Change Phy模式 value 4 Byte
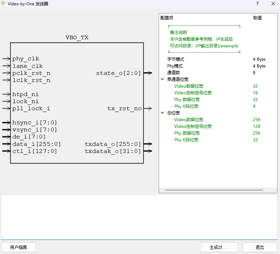The width and height of the screenshot is (280, 254). (259, 66)
